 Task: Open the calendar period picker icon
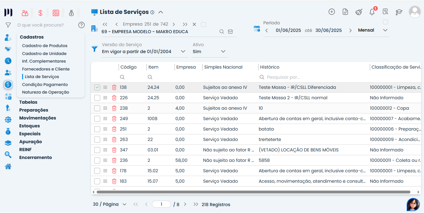pos(257,29)
